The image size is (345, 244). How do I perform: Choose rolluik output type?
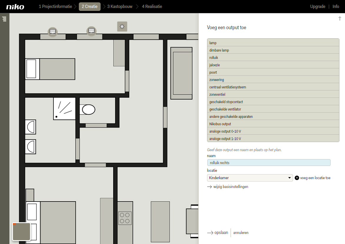click(x=273, y=57)
